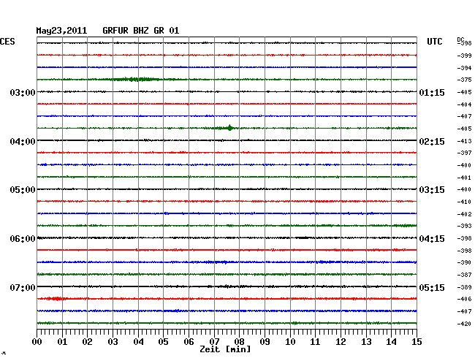
Task: Click the date label May23,2011
Action: [x=61, y=31]
